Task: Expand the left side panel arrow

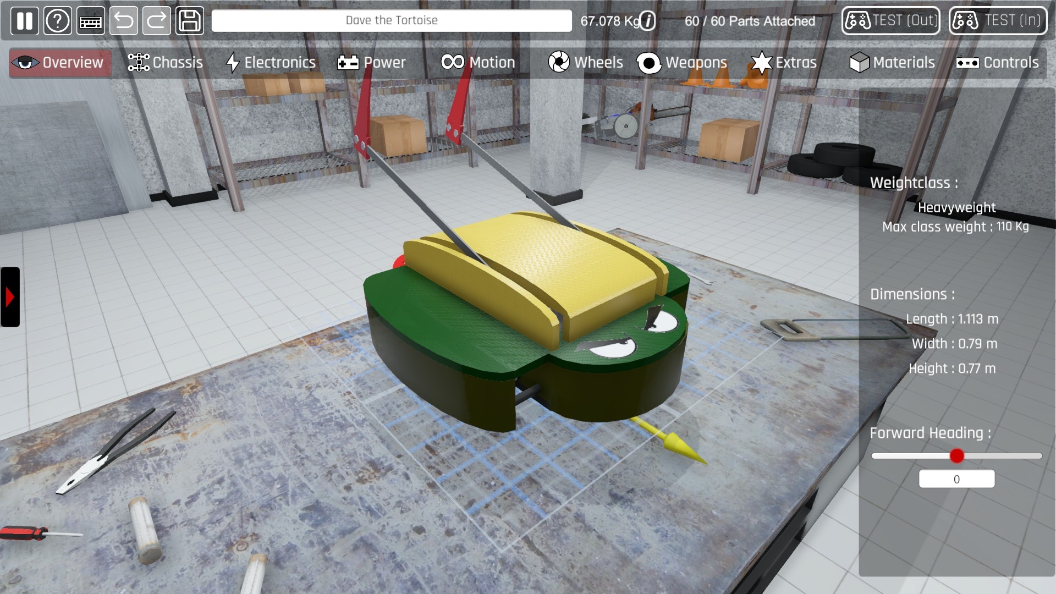Action: tap(10, 297)
